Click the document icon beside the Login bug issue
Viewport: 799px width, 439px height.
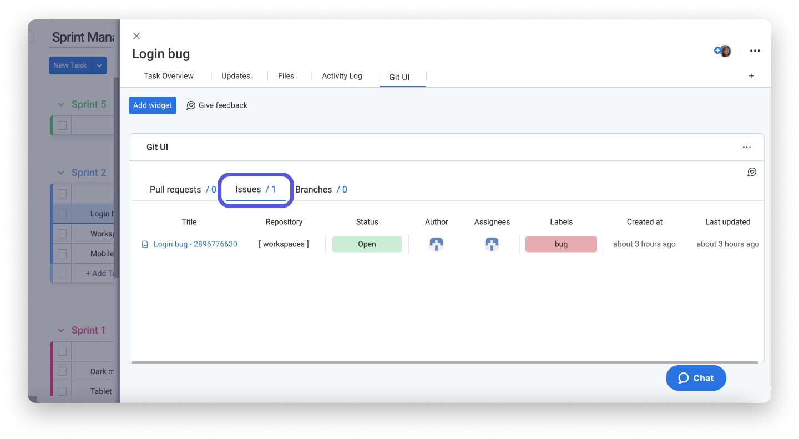point(146,244)
